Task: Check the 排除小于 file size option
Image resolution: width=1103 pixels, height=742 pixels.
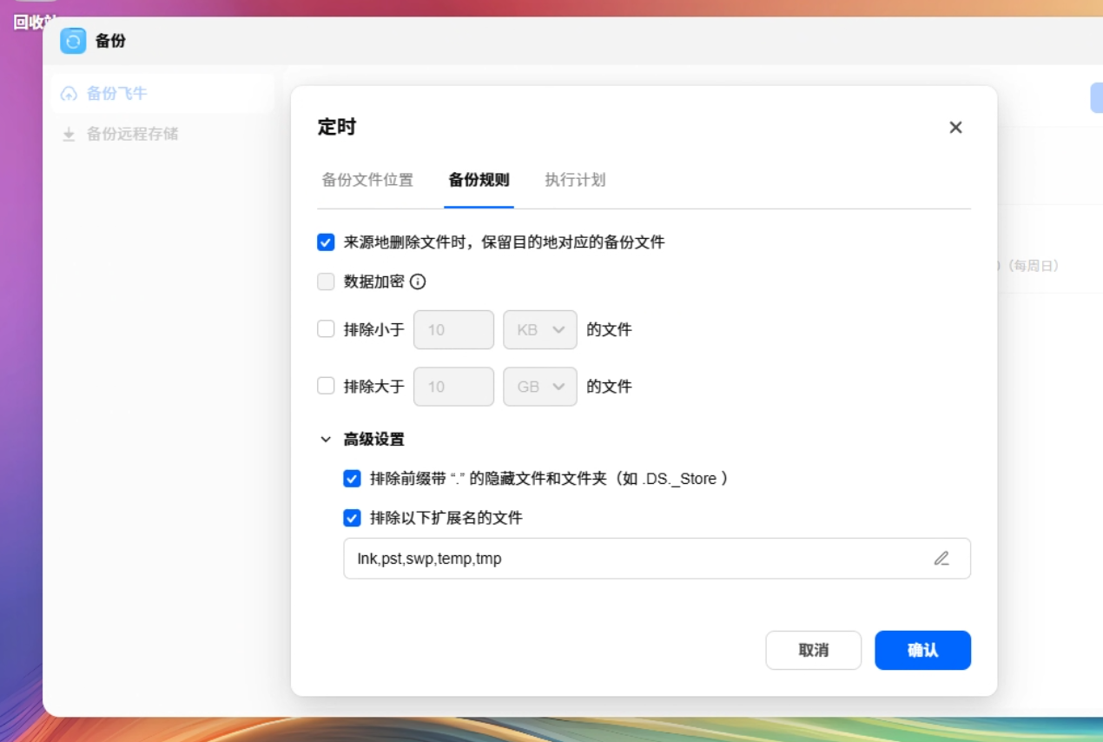Action: pos(326,329)
